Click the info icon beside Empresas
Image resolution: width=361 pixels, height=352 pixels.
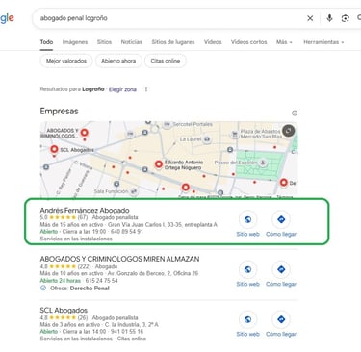click(x=295, y=113)
